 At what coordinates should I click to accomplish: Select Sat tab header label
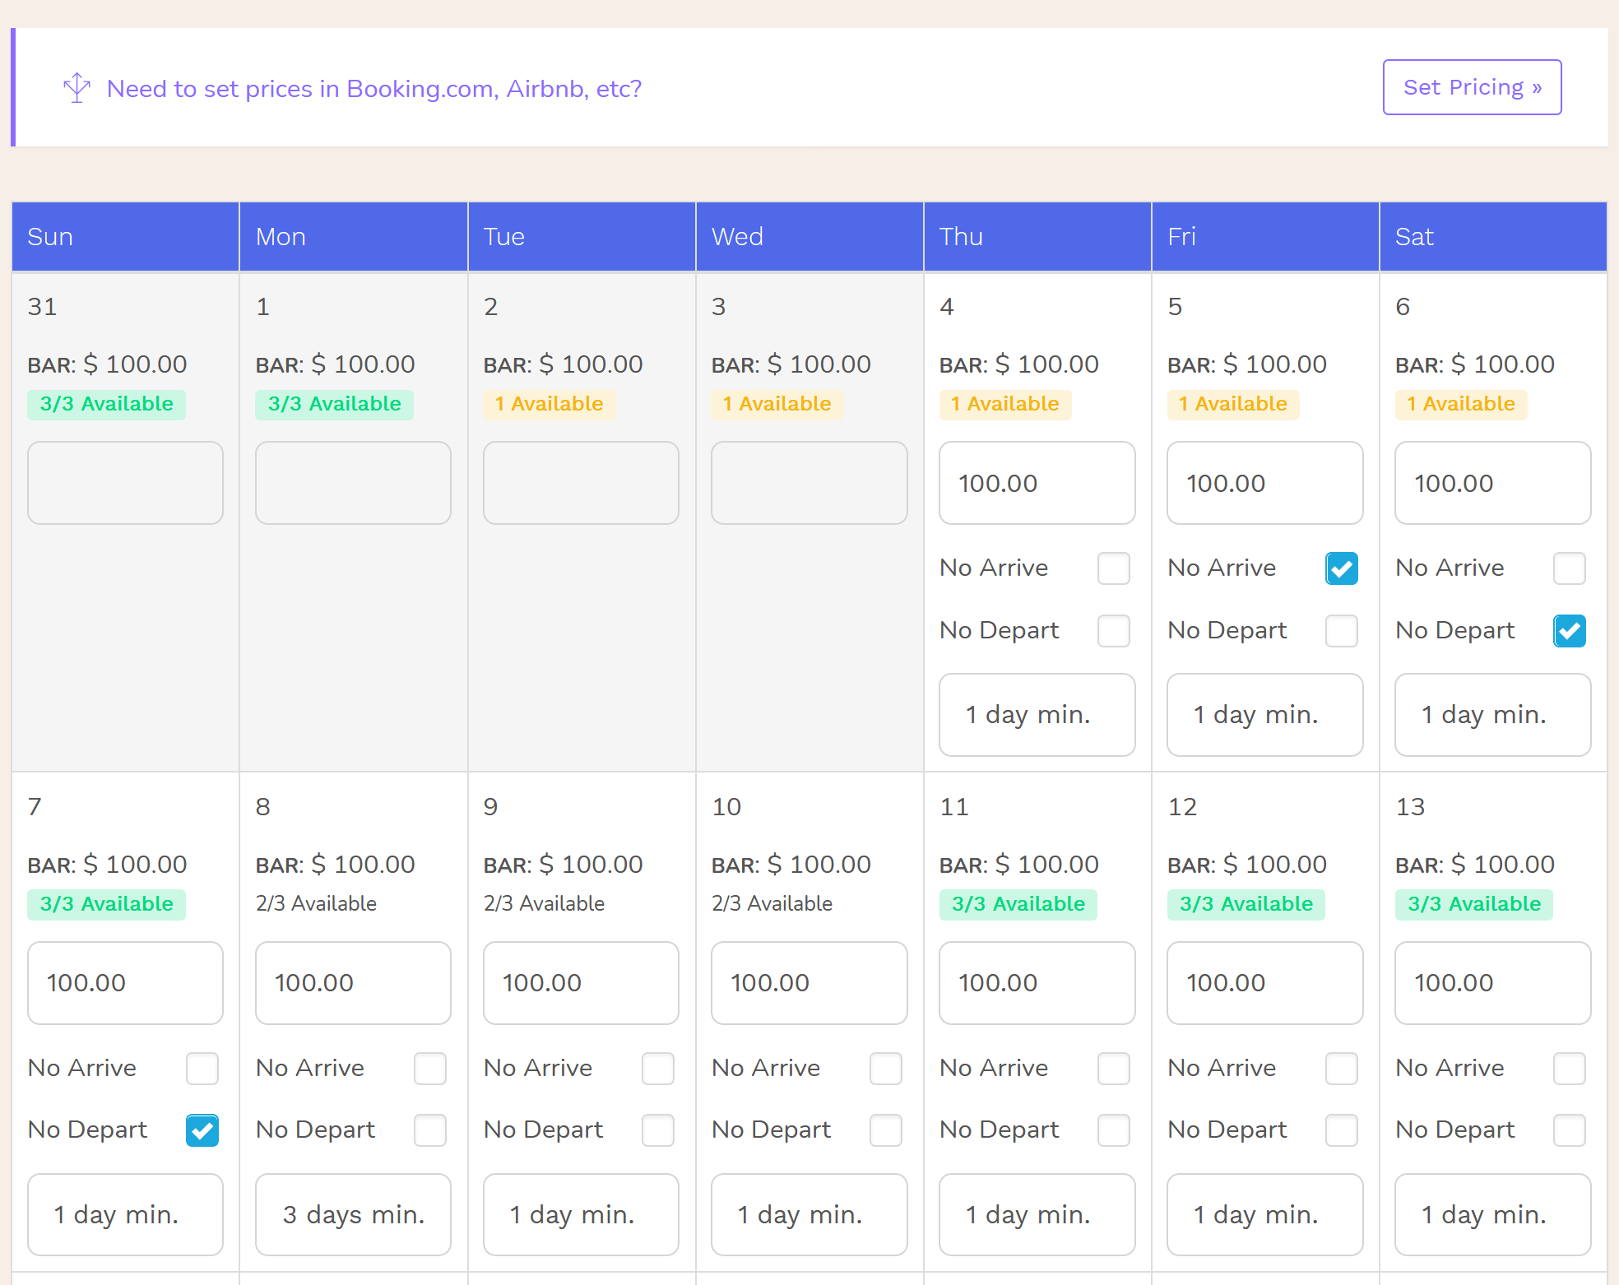tap(1413, 238)
